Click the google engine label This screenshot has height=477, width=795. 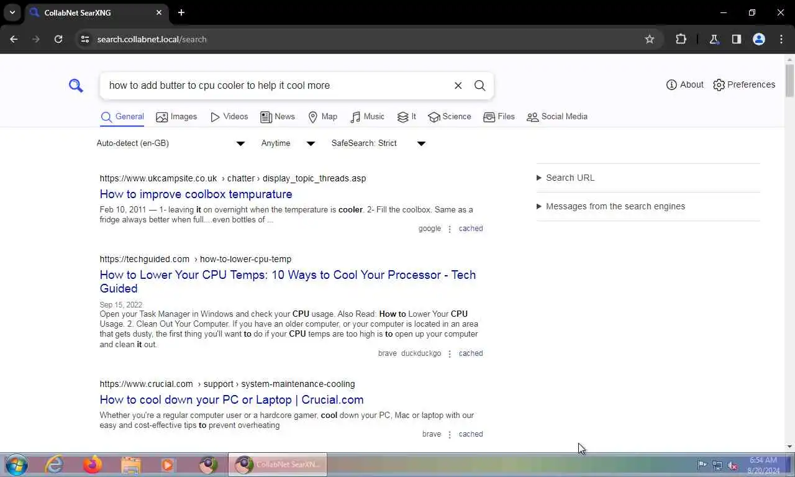pos(430,229)
